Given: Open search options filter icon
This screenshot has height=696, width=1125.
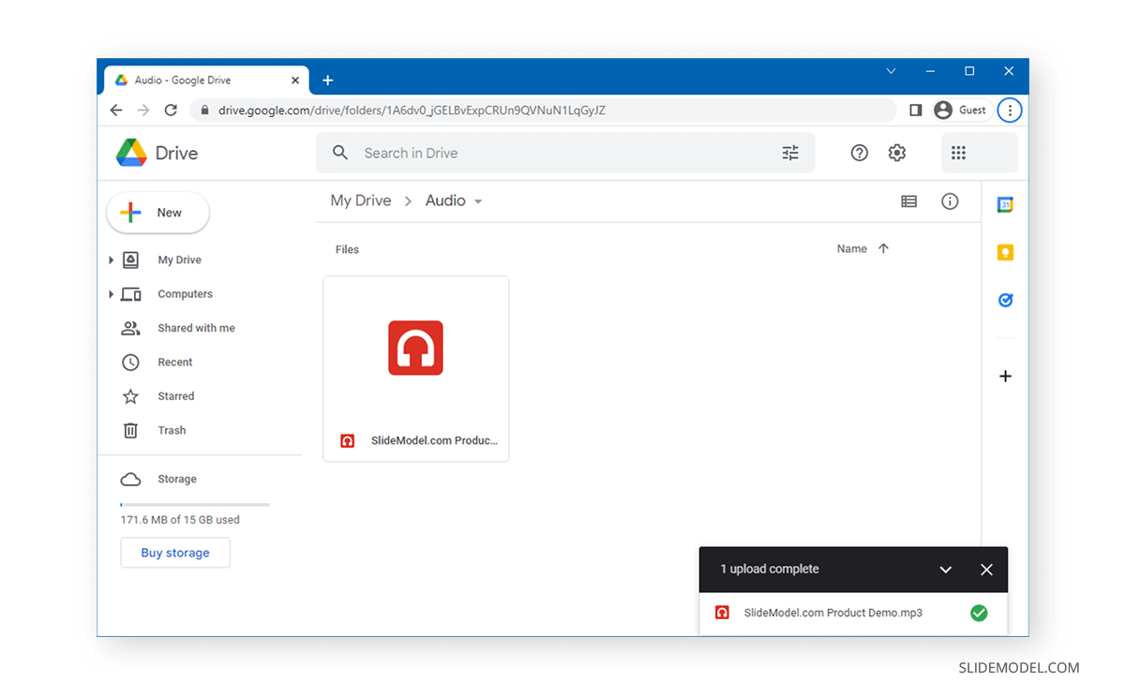Looking at the screenshot, I should [x=790, y=153].
